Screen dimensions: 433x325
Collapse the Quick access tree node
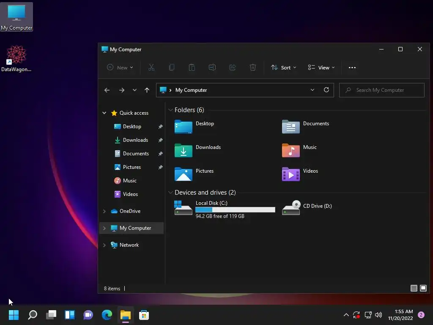click(104, 113)
